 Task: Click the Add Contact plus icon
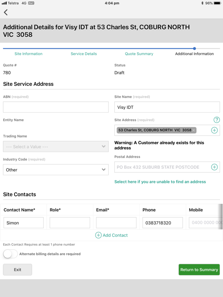pyautogui.click(x=98, y=235)
